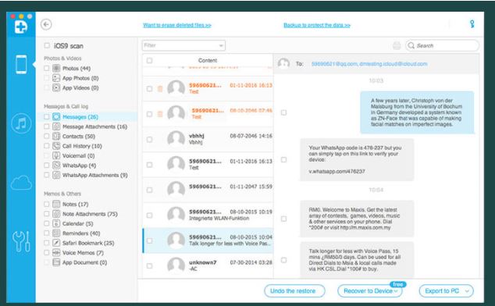The image size is (495, 306).
Task: Select Call History (10) category
Action: (82, 146)
